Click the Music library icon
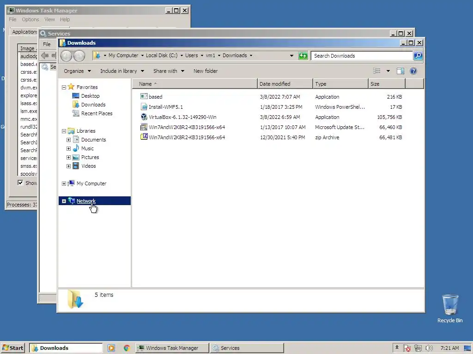 (x=76, y=148)
